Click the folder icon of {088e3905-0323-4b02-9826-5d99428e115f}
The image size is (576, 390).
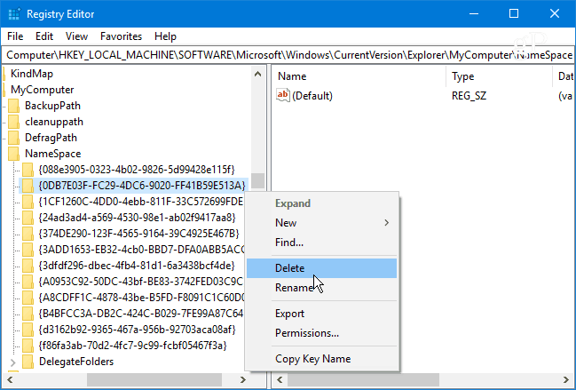coord(28,170)
